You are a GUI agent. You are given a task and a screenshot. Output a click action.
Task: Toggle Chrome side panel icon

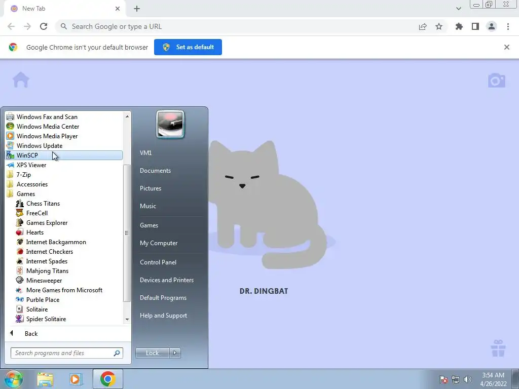pyautogui.click(x=475, y=26)
